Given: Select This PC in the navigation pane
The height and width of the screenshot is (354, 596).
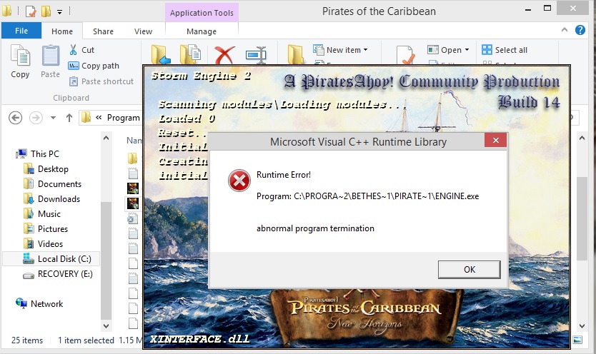Looking at the screenshot, I should click(38, 153).
